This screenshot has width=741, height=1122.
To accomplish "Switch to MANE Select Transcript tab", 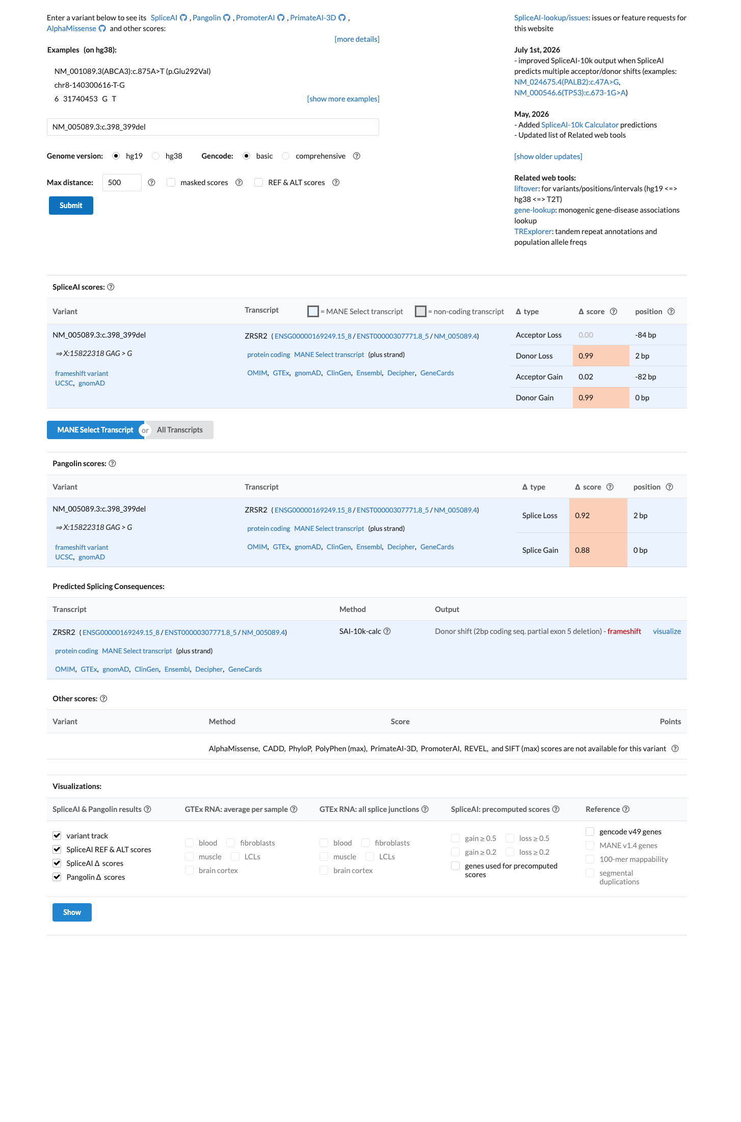I will (x=95, y=430).
